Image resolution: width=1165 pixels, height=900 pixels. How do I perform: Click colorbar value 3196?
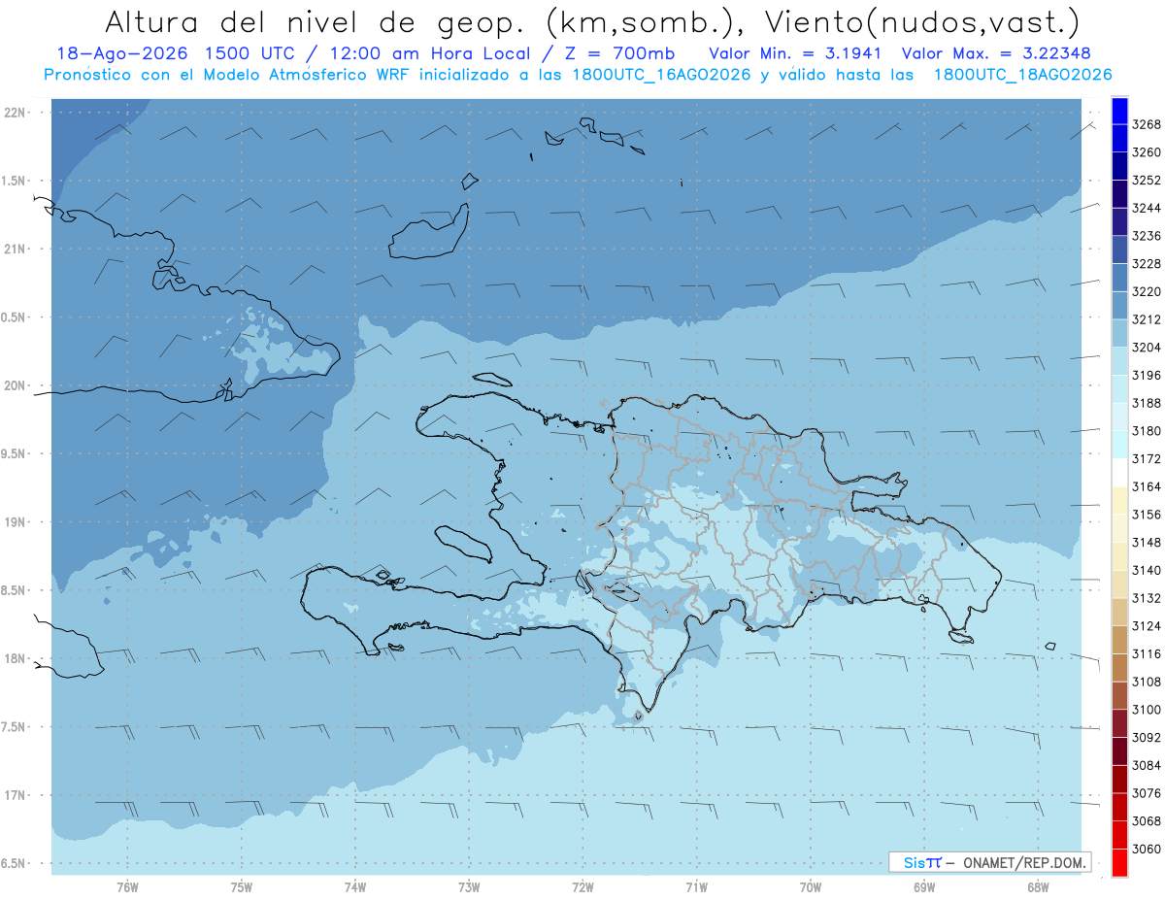point(1147,375)
